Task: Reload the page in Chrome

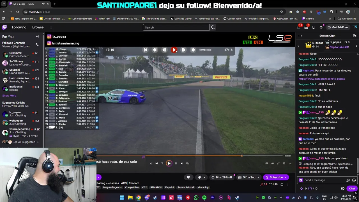Action: click(17, 12)
